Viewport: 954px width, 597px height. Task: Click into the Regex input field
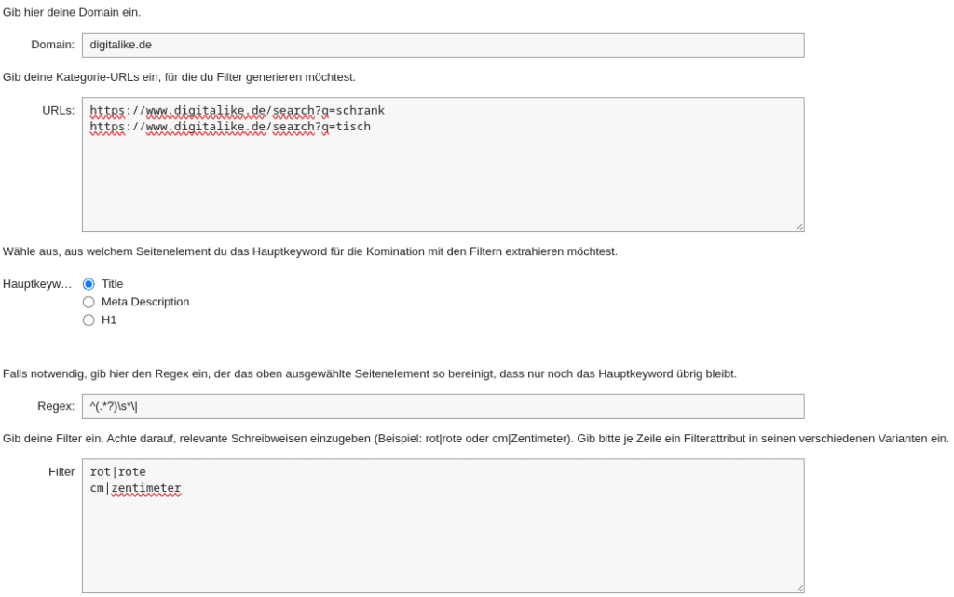[443, 406]
